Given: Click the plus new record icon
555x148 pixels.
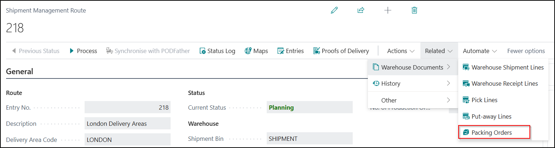Looking at the screenshot, I should [x=388, y=10].
